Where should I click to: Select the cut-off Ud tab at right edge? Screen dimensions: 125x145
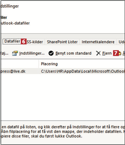pyautogui.click(x=121, y=42)
